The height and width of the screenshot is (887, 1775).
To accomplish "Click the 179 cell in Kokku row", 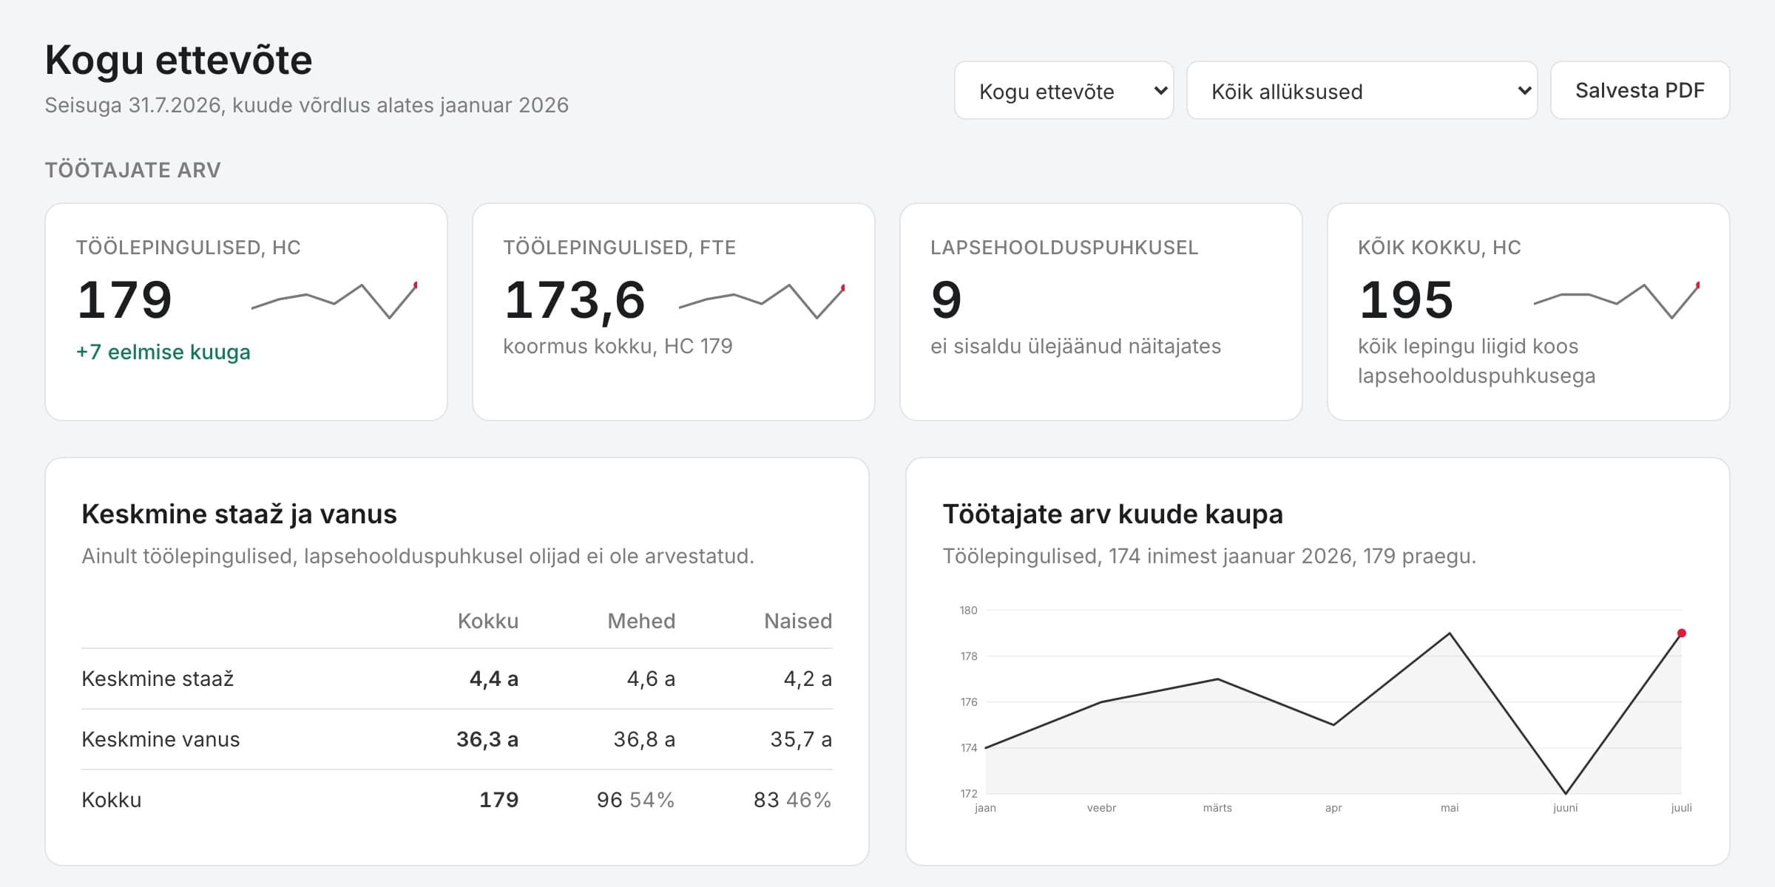I will 499,800.
